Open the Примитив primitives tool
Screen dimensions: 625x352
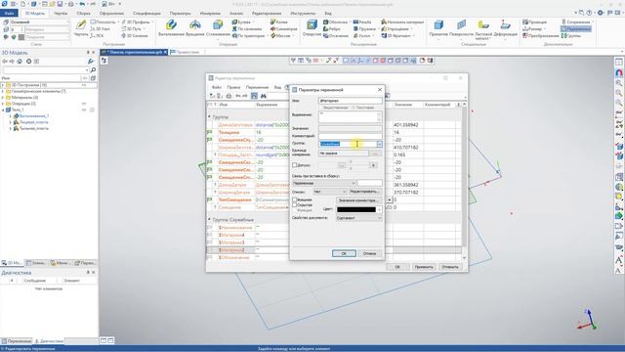tap(438, 28)
